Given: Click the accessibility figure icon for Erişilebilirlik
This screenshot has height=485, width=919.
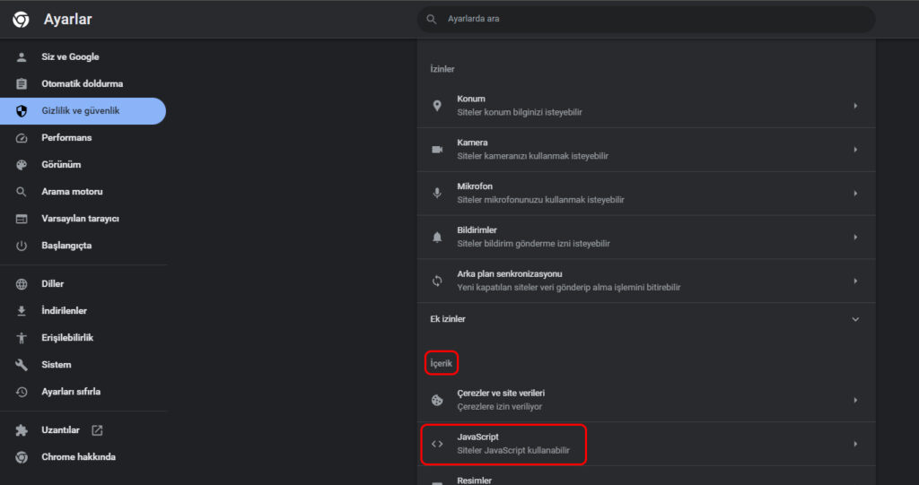Looking at the screenshot, I should (x=22, y=338).
